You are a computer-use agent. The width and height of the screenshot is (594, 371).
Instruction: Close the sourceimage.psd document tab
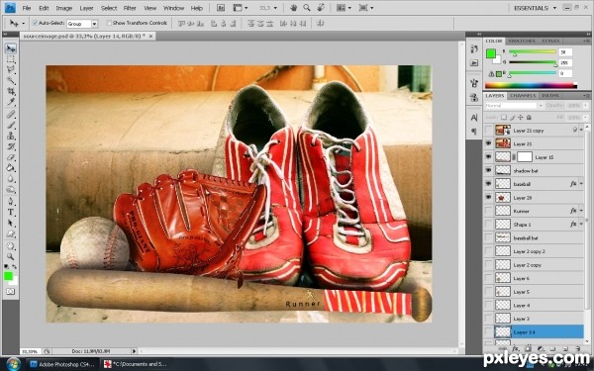(x=150, y=36)
